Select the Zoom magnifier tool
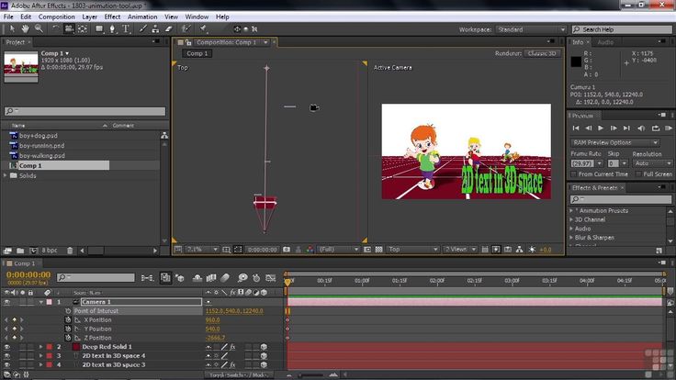The height and width of the screenshot is (380, 676). (x=39, y=28)
